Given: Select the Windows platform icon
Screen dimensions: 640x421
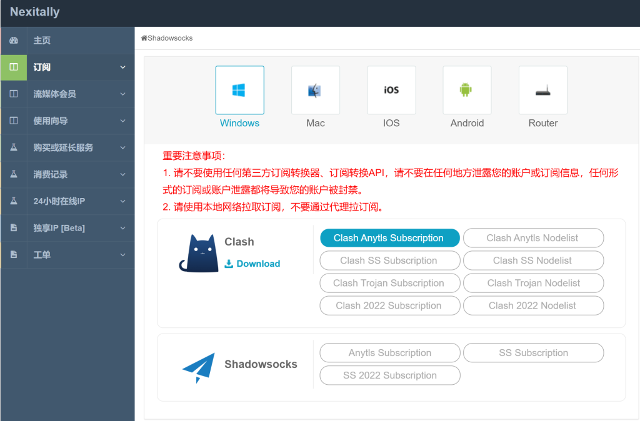Looking at the screenshot, I should click(x=239, y=90).
